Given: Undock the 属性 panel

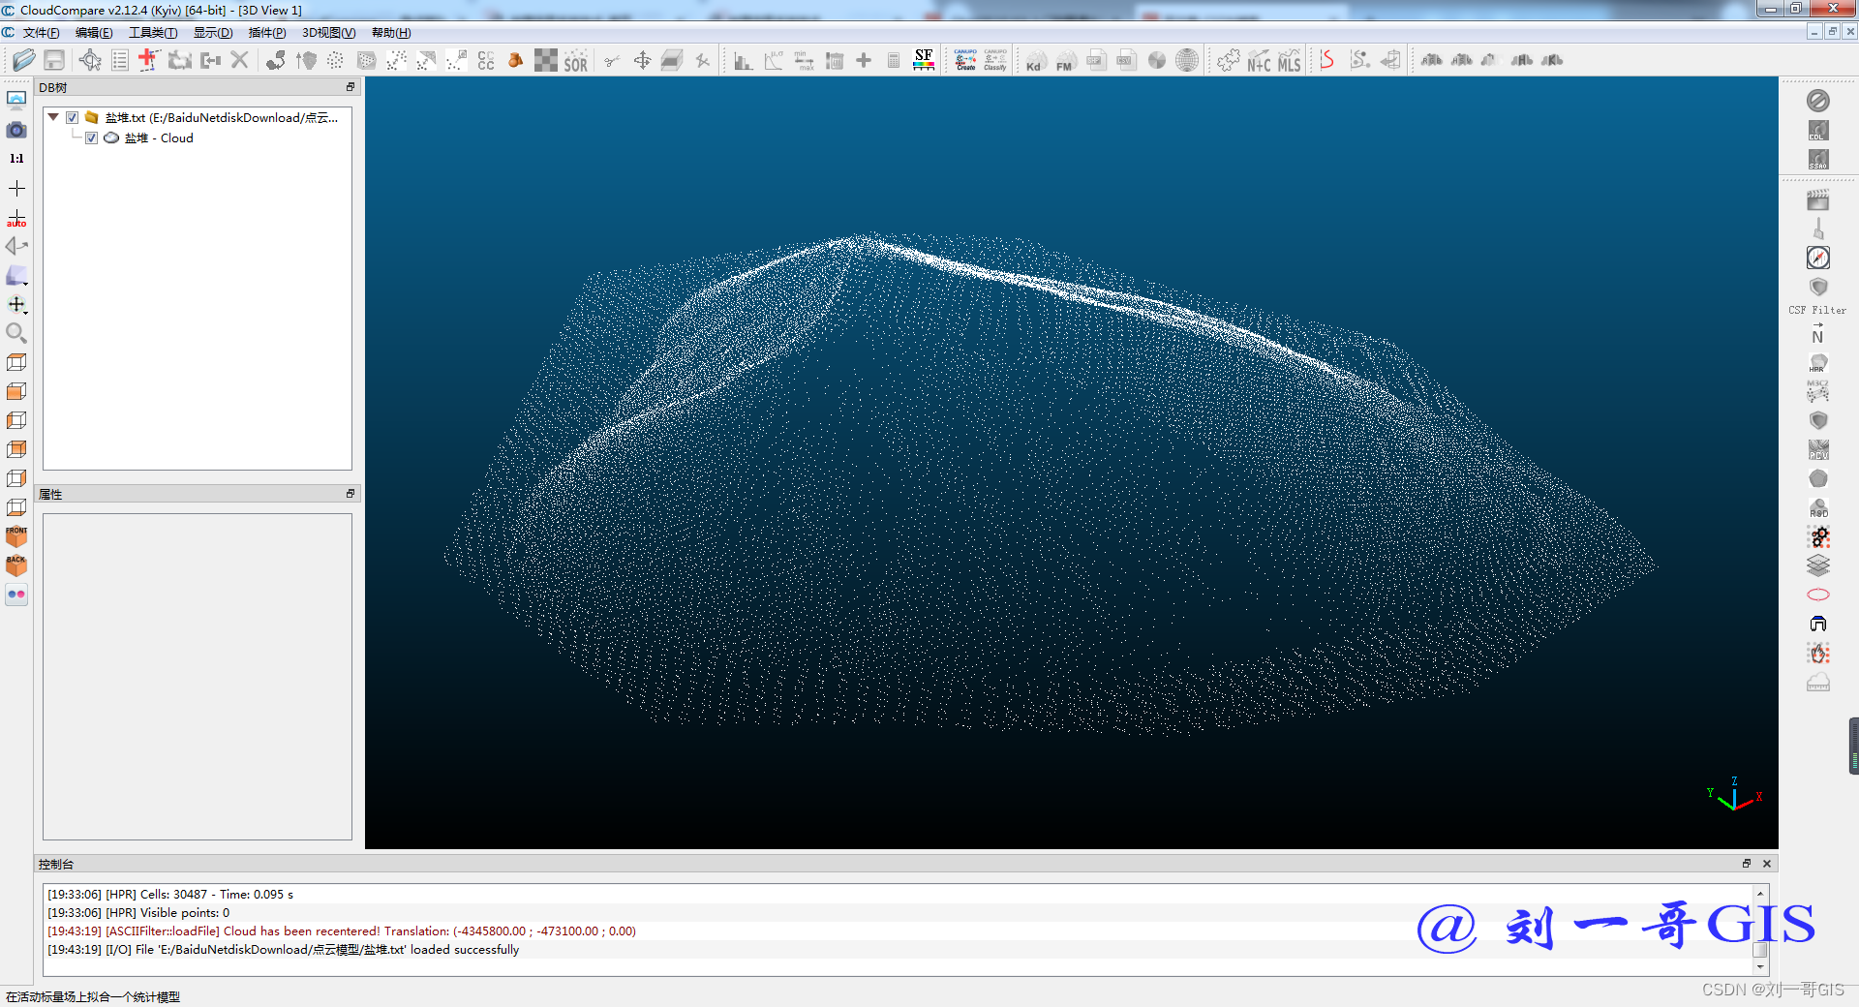Looking at the screenshot, I should (350, 494).
